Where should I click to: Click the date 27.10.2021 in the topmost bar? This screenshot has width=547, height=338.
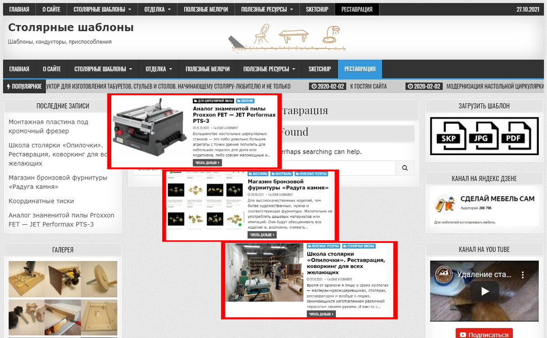[528, 9]
